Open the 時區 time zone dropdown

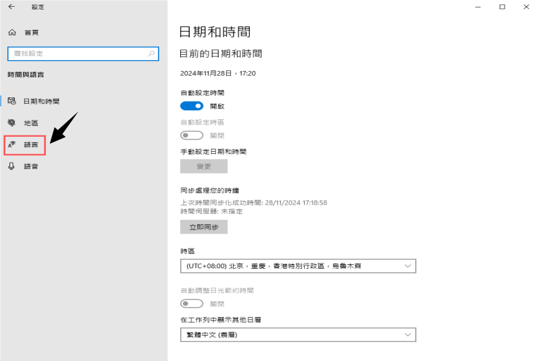pyautogui.click(x=298, y=266)
